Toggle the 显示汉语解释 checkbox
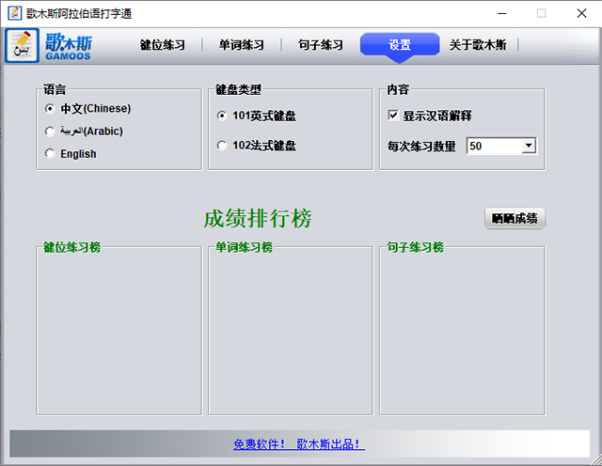This screenshot has height=466, width=602. click(393, 115)
